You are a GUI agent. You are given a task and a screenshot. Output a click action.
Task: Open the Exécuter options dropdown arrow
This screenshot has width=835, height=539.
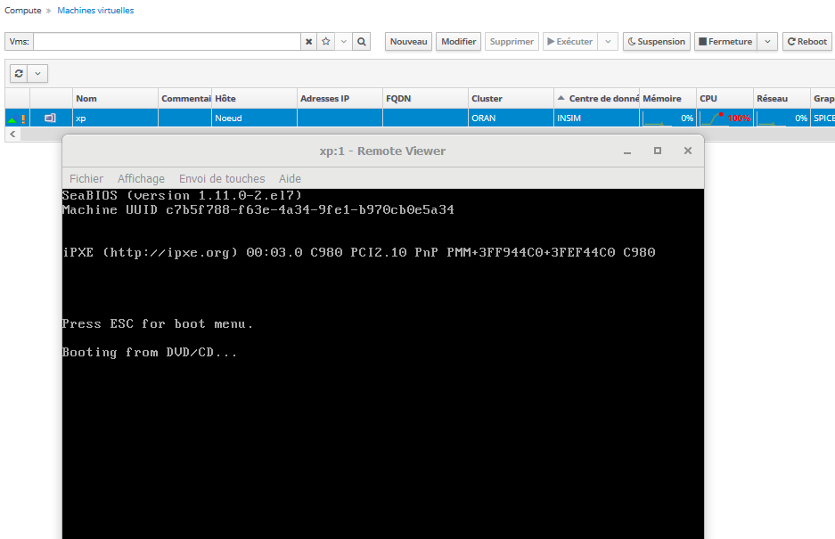(x=608, y=42)
